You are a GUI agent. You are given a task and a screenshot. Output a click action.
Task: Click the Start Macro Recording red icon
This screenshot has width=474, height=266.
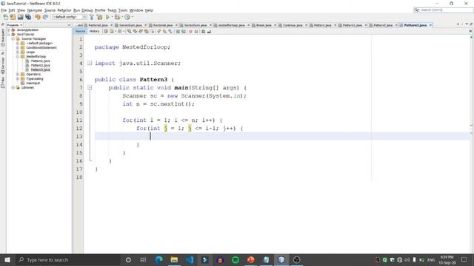click(x=190, y=31)
